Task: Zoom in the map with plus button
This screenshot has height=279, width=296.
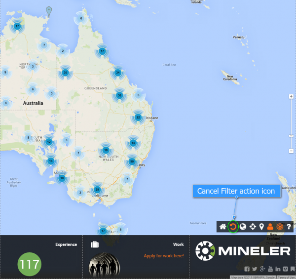Action: pos(292,96)
